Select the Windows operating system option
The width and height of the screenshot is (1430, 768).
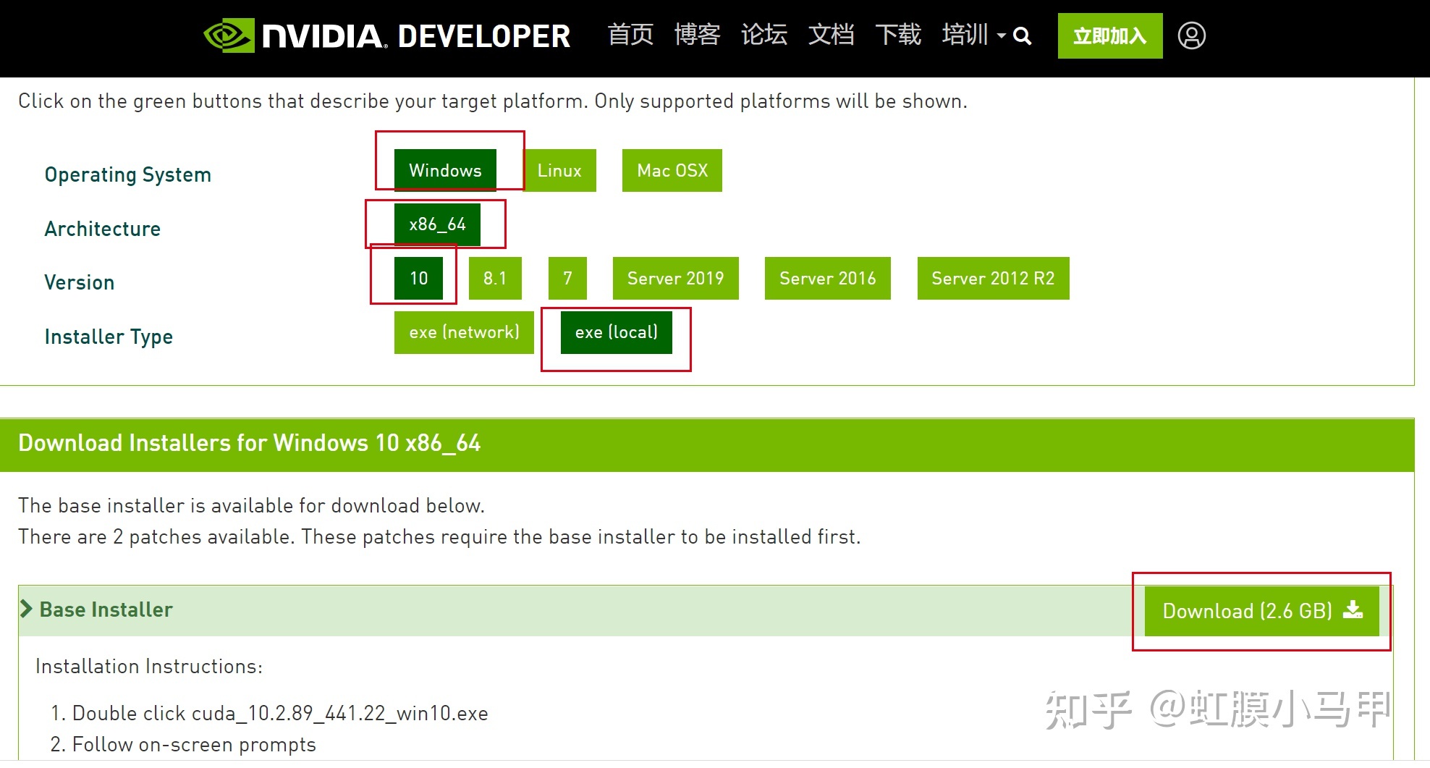(445, 170)
